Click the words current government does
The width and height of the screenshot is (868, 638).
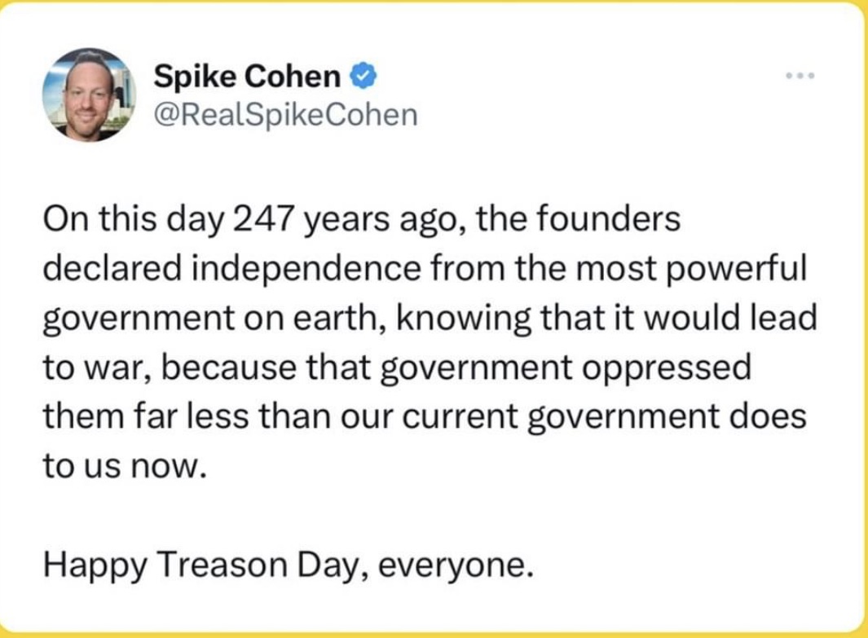pyautogui.click(x=604, y=418)
